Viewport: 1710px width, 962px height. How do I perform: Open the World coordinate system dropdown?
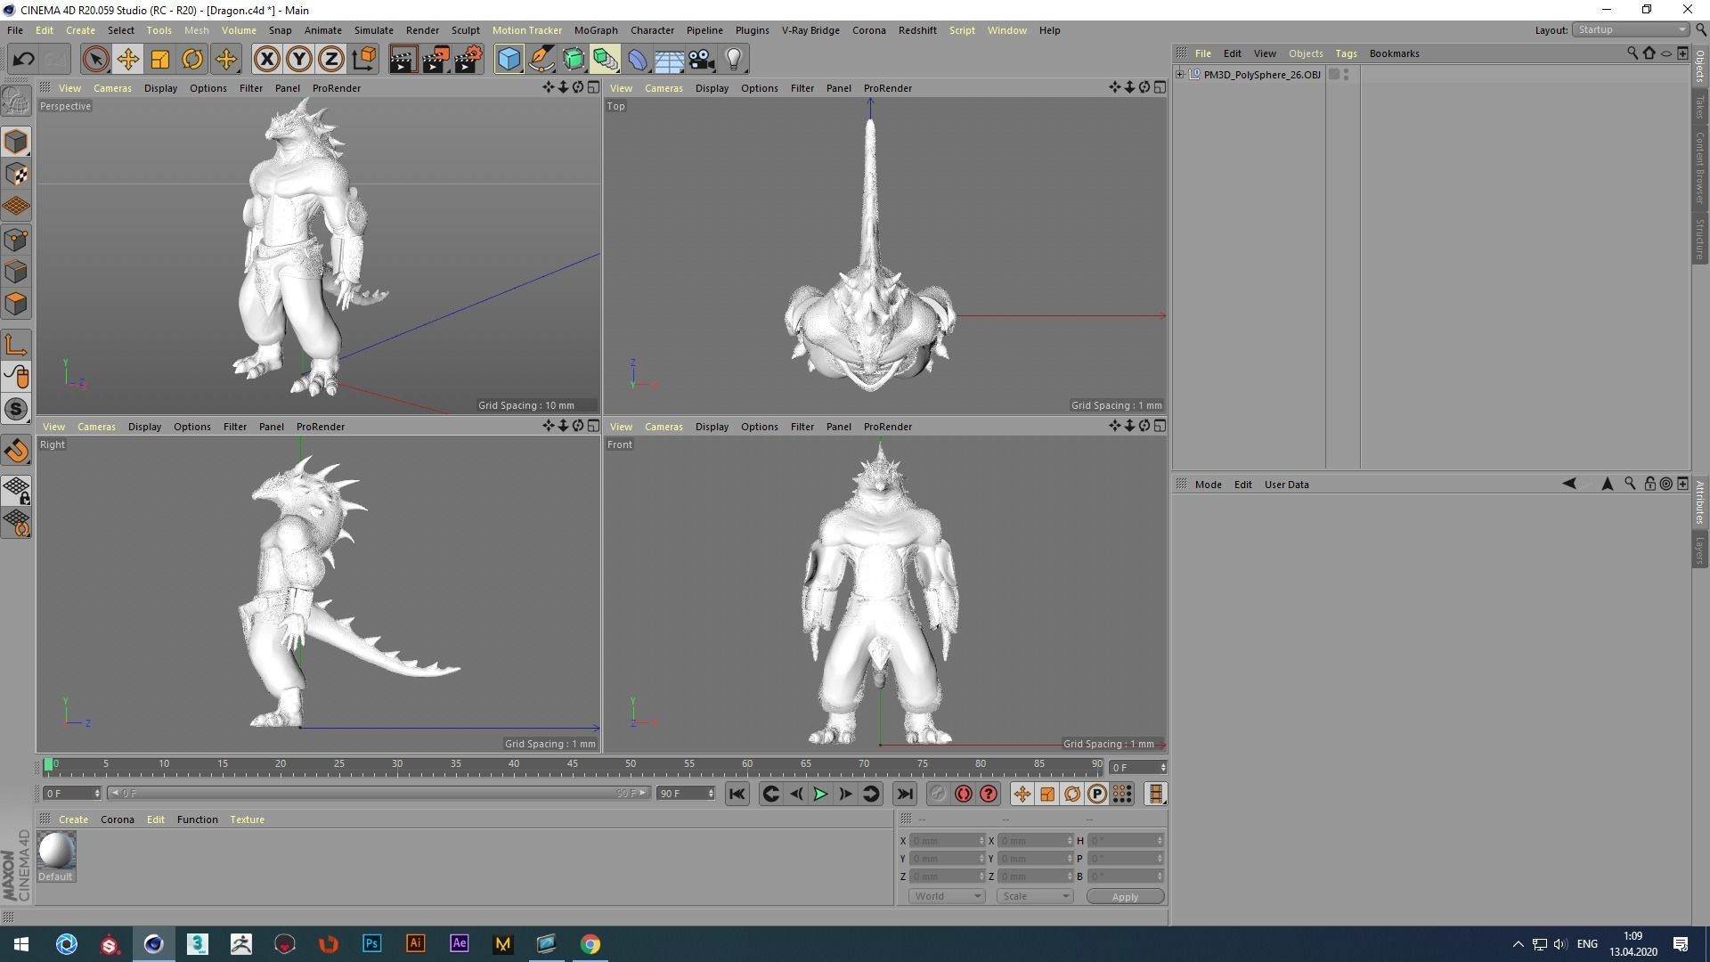(946, 896)
